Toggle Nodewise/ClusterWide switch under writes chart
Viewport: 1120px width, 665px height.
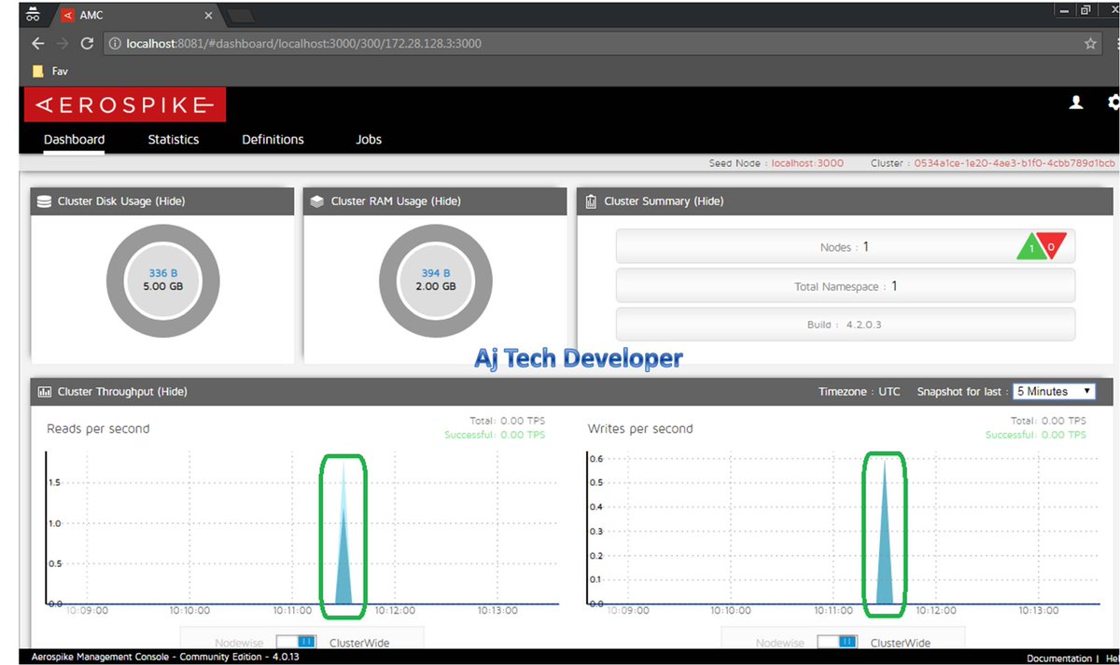[x=837, y=643]
